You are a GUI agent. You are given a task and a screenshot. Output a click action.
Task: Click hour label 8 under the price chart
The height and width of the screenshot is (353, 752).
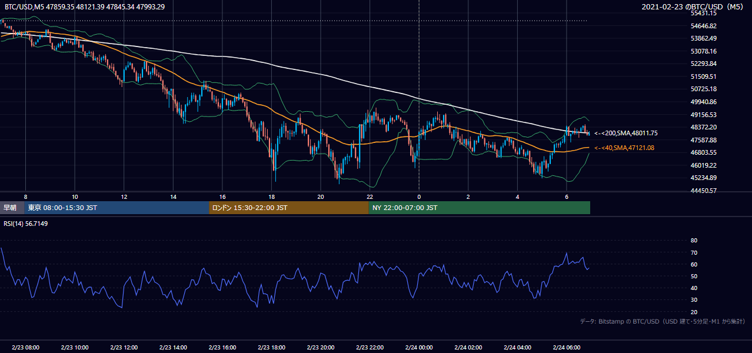25,197
